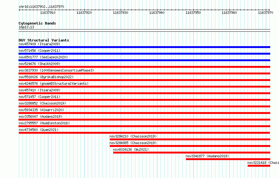Open nsv3356047 (Audano2019) variant label

[40, 116]
